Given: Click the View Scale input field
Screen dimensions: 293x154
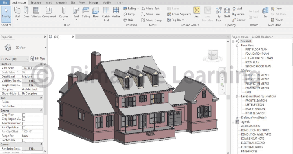Looking at the screenshot, I should point(32,68).
